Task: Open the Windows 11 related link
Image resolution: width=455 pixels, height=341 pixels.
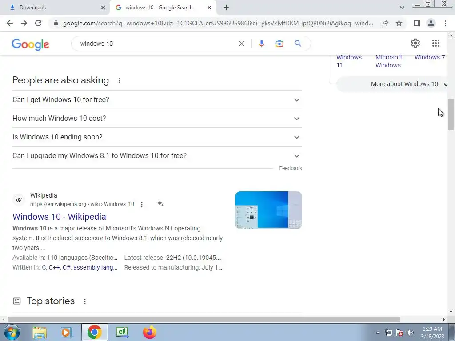Action: pos(349,61)
